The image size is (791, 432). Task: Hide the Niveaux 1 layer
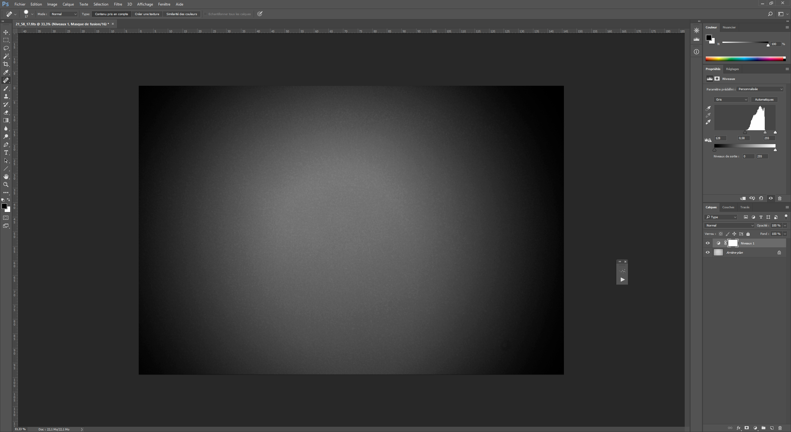(708, 243)
